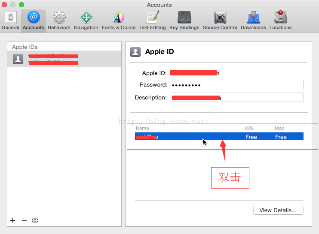
Task: Click the Apple IDs list header
Action: pos(25,47)
